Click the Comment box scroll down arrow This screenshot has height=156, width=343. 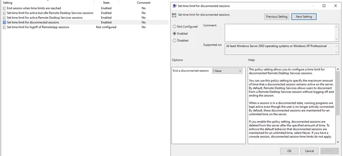tap(337, 39)
